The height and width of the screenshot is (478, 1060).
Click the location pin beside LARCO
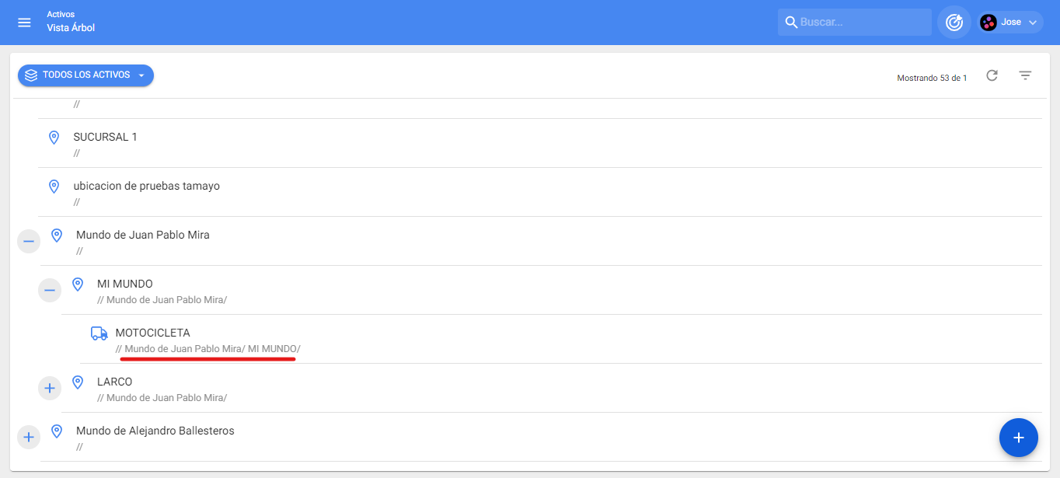point(78,382)
